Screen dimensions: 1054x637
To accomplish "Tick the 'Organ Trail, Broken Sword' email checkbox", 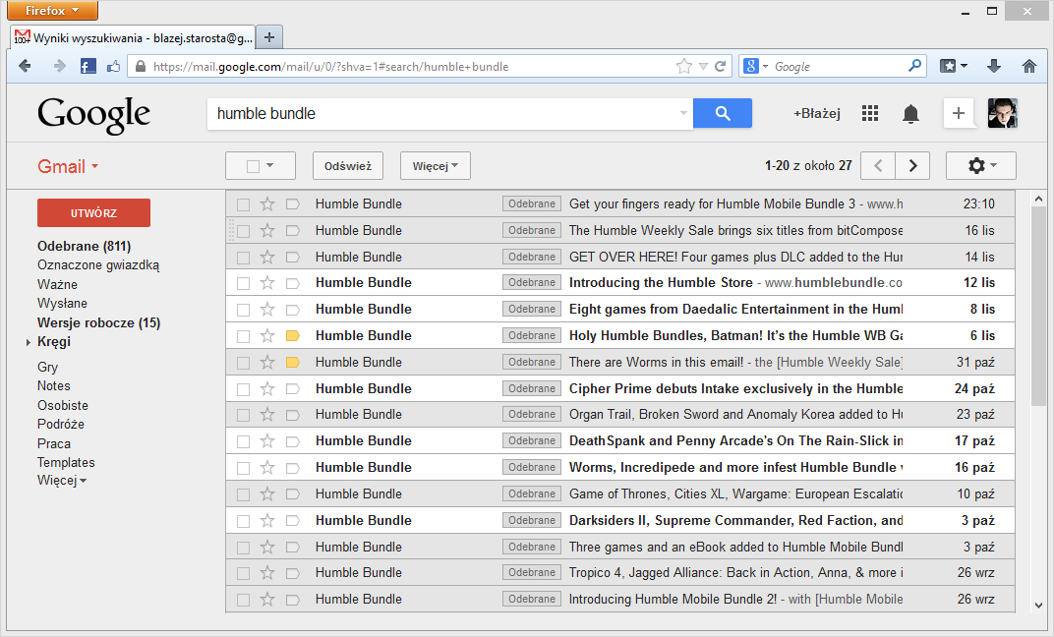I will pos(243,415).
